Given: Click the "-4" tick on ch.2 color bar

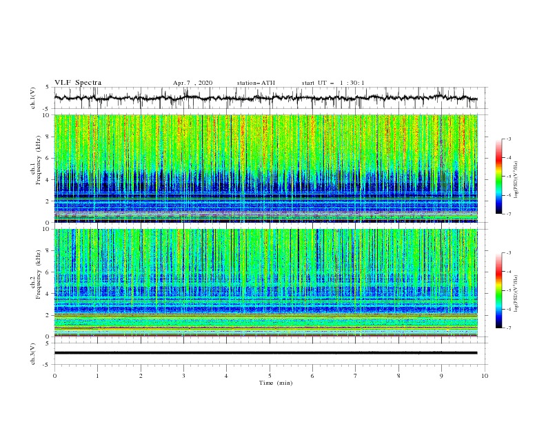Looking at the screenshot, I should [x=508, y=272].
